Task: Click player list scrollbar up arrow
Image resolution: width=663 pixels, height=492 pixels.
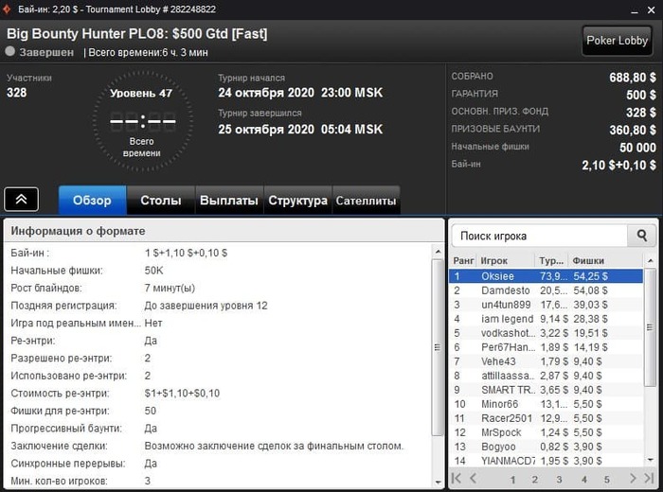Action: (x=651, y=261)
